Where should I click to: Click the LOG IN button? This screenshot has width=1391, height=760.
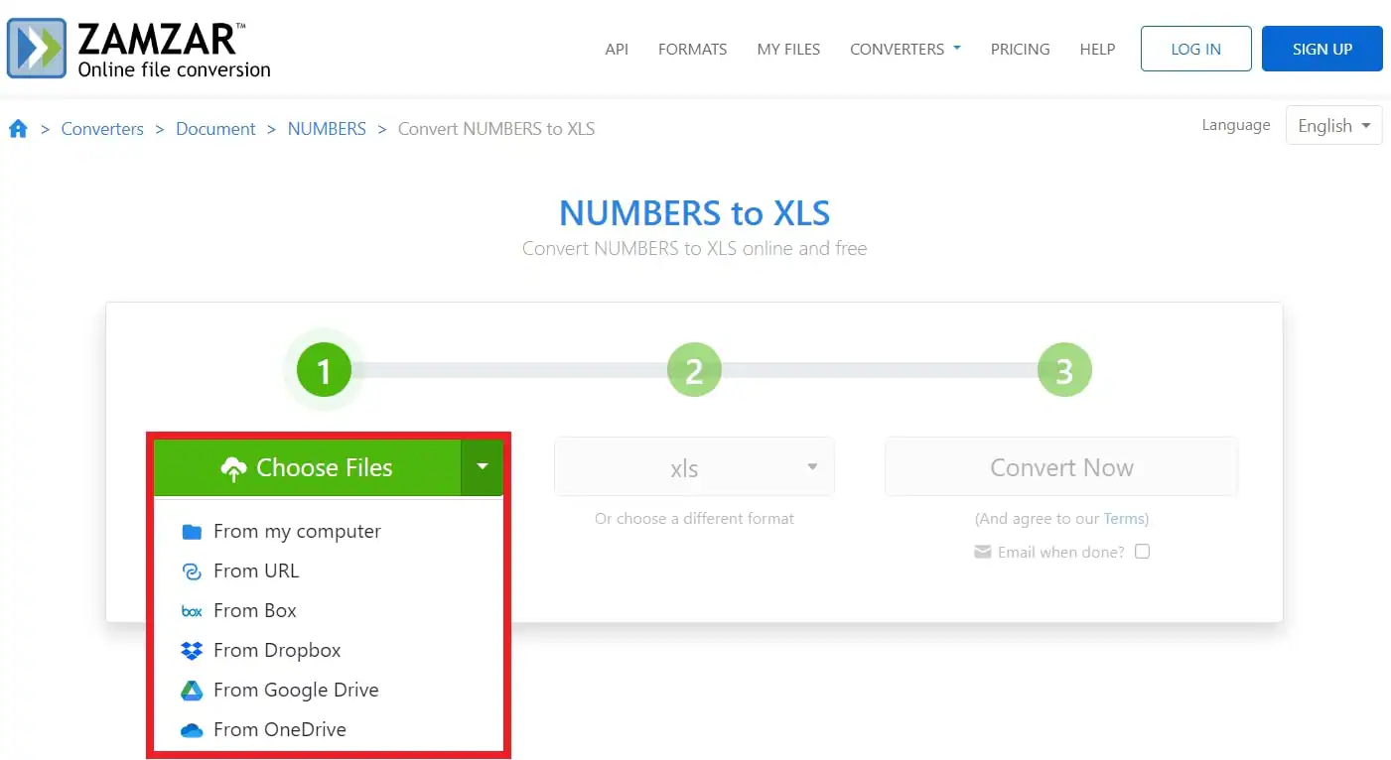[1195, 49]
